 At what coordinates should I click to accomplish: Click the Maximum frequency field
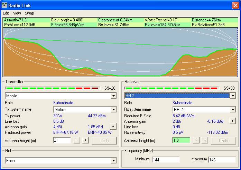pos(222,160)
